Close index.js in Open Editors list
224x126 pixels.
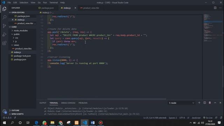coord(13,20)
